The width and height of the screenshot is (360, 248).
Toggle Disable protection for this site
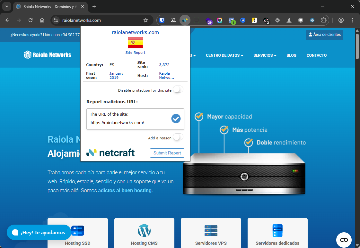178,89
